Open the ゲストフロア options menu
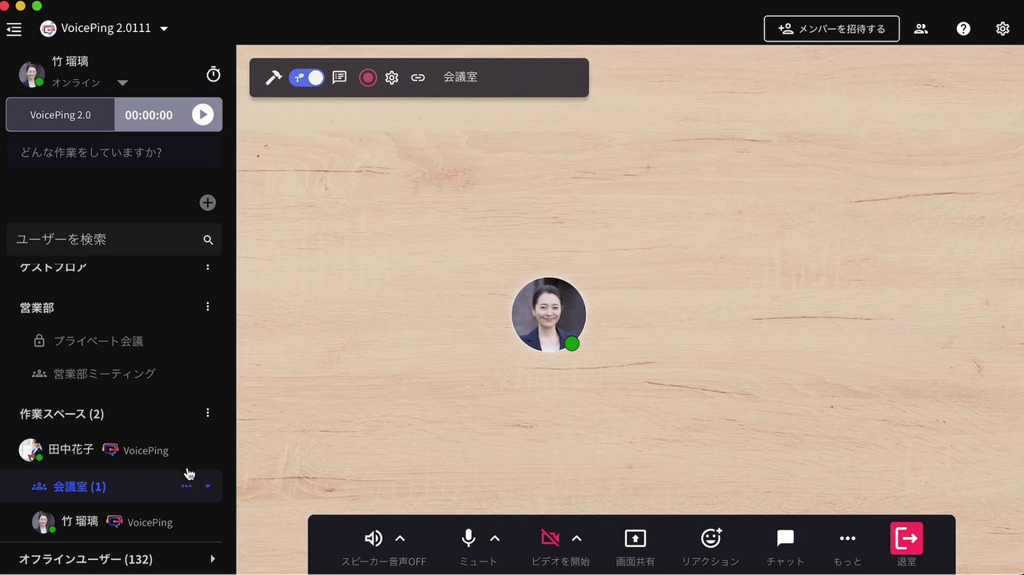 coord(208,267)
